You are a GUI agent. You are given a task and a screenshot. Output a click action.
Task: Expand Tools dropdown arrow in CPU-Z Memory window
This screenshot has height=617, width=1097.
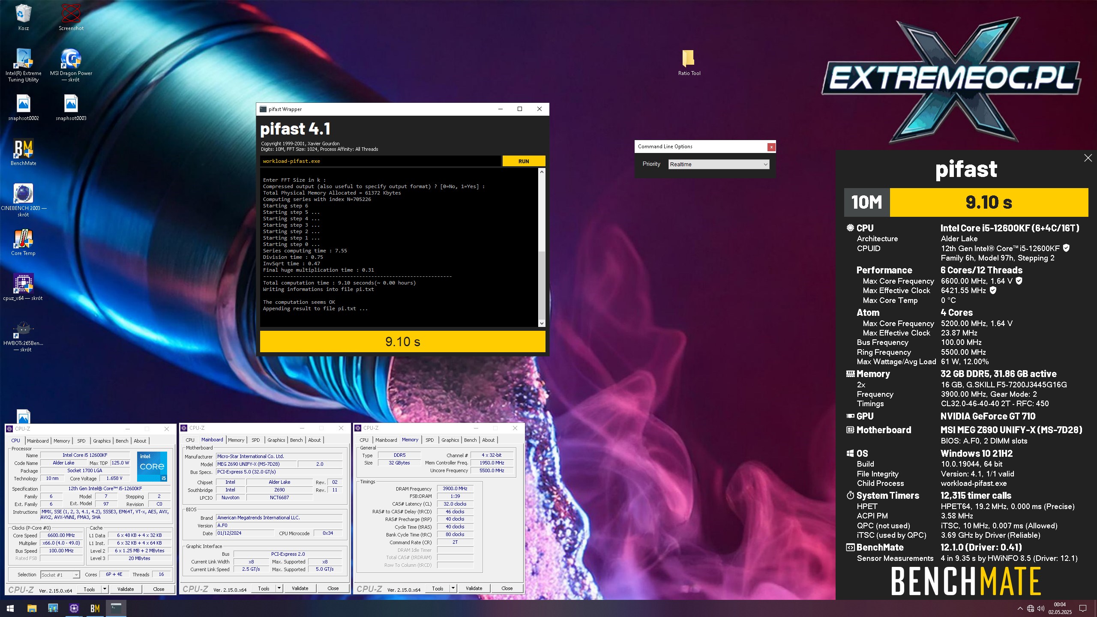pyautogui.click(x=453, y=588)
